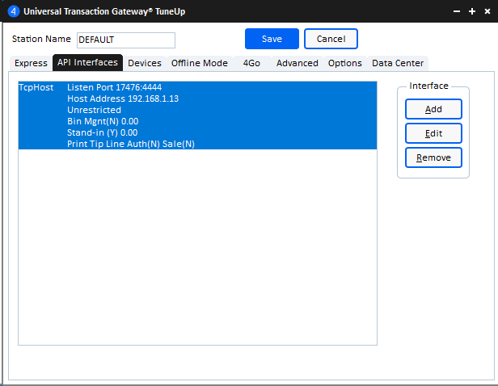Click the Stand-in (Y) 0.00 line

click(x=102, y=132)
